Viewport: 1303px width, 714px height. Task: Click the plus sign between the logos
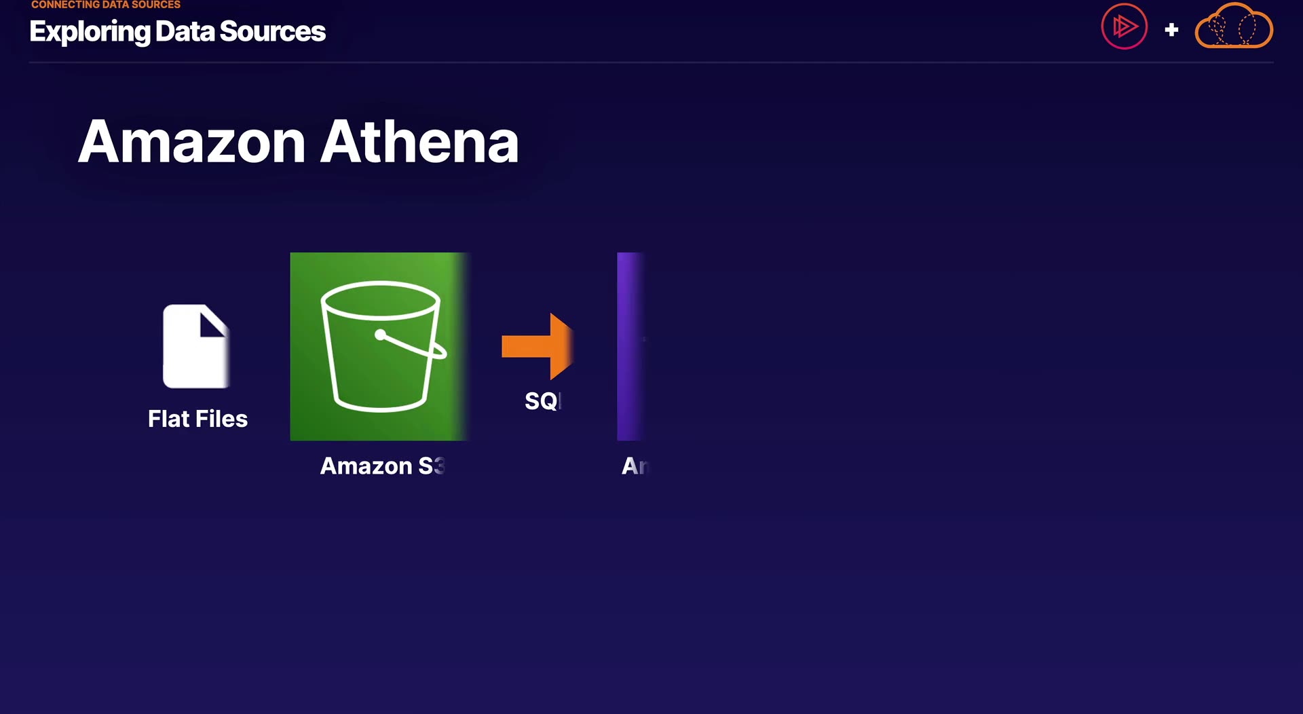pos(1171,30)
